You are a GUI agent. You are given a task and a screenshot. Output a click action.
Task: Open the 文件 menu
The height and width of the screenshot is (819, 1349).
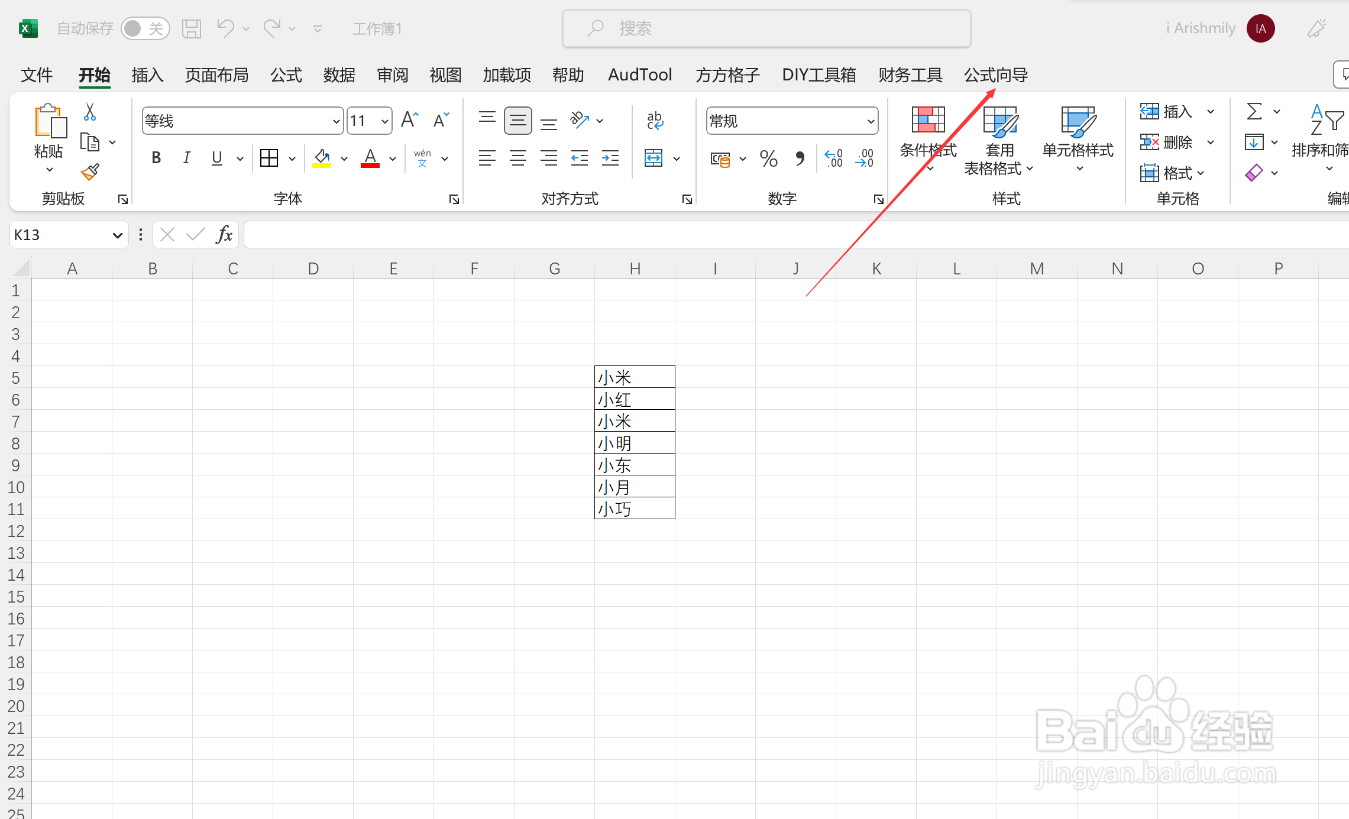pyautogui.click(x=37, y=75)
